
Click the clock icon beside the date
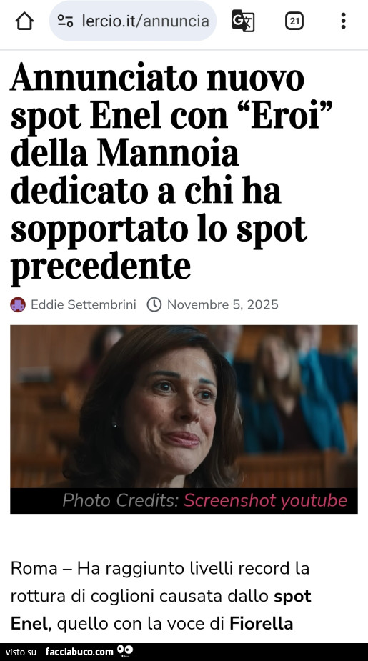[x=154, y=304]
